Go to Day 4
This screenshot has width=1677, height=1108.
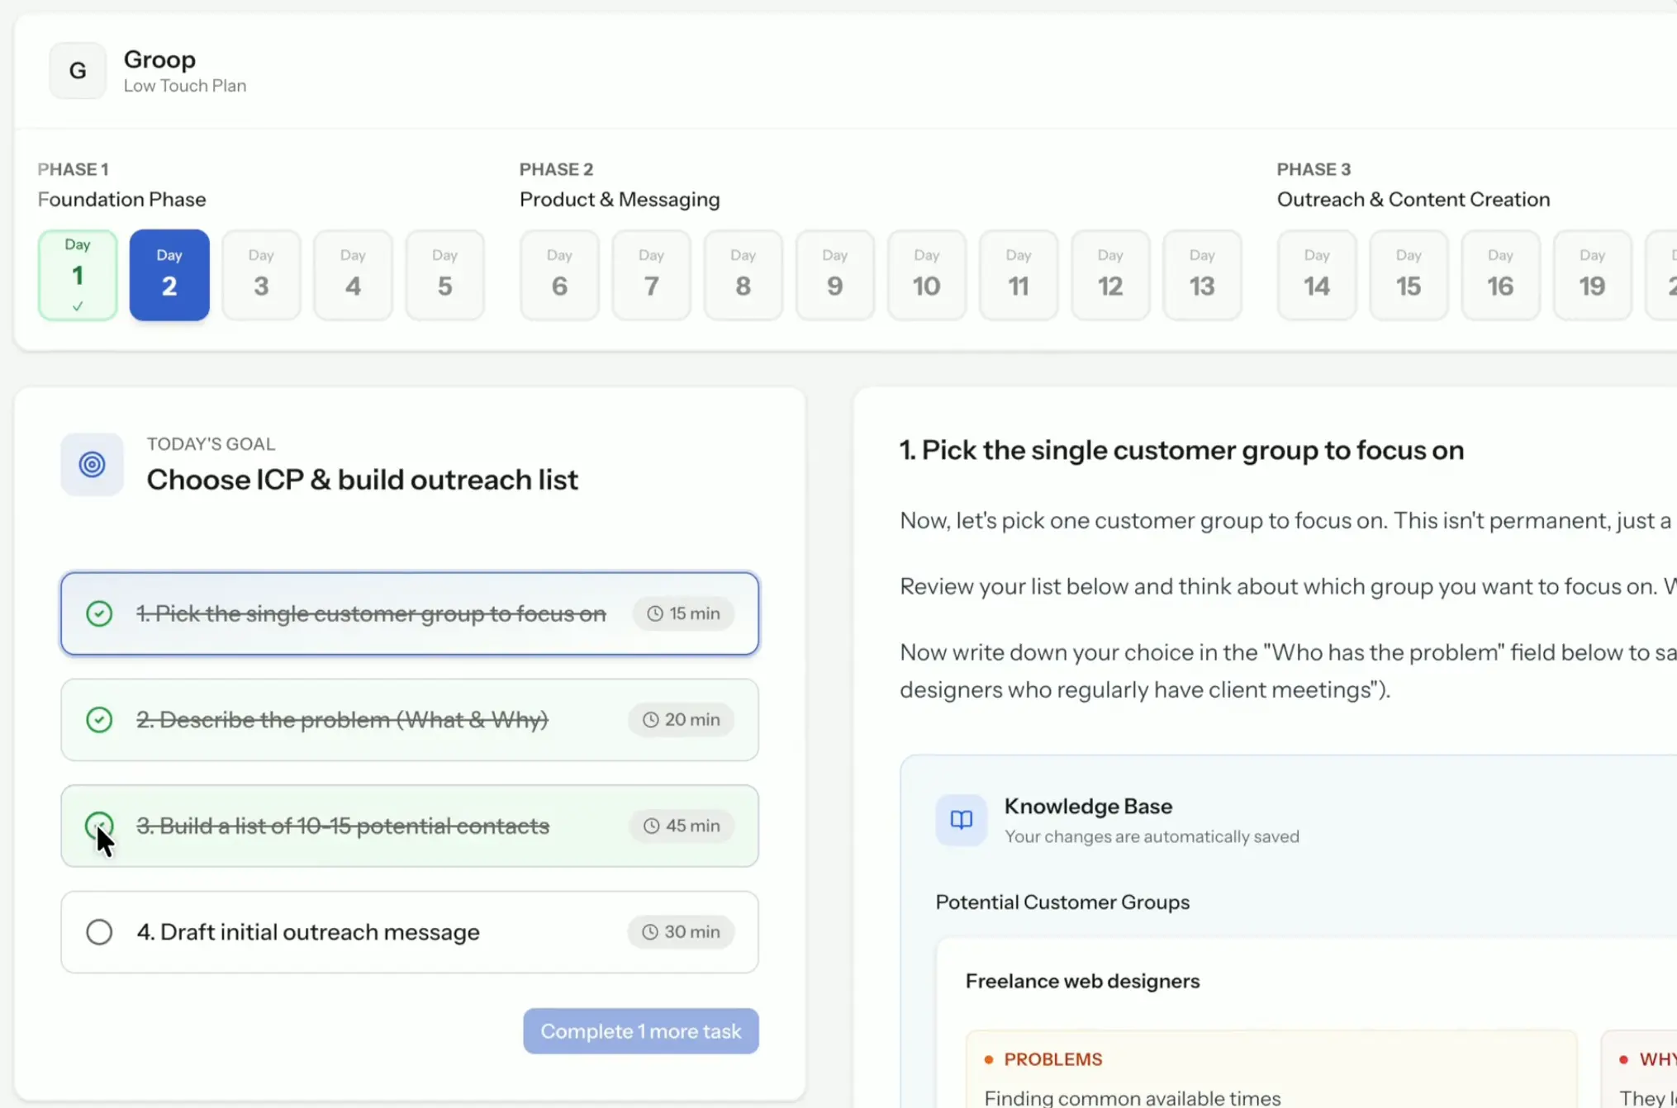(x=353, y=275)
